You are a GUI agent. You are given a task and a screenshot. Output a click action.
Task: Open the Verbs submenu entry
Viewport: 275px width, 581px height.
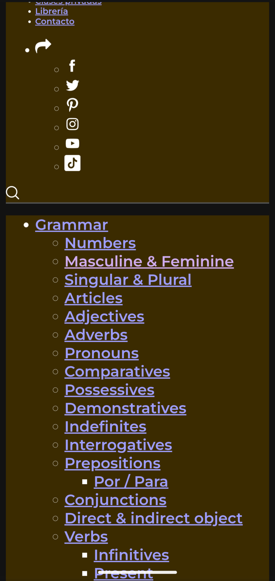86,537
